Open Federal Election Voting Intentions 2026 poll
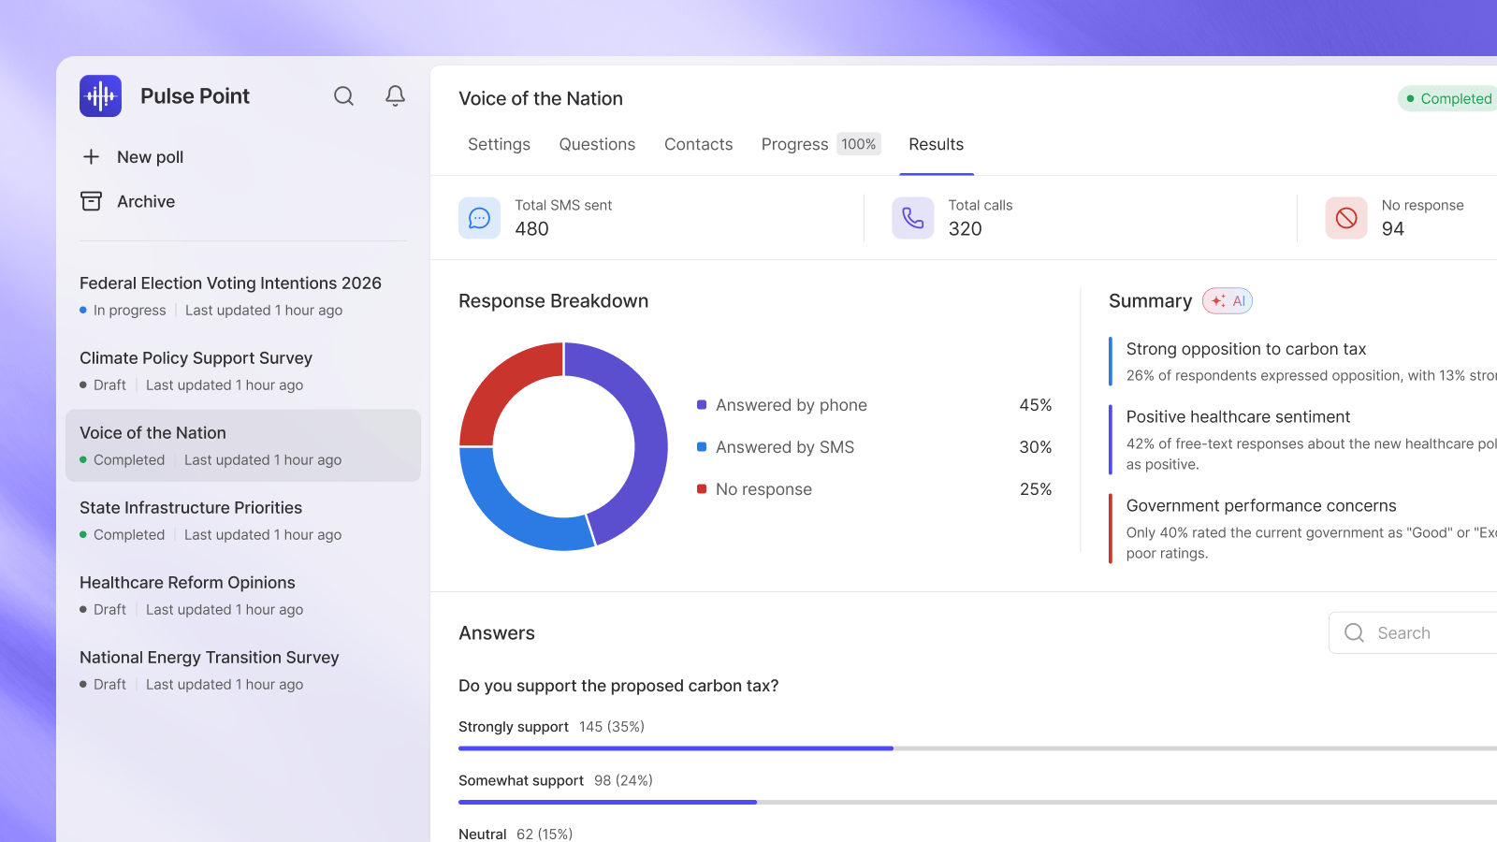 pyautogui.click(x=243, y=296)
